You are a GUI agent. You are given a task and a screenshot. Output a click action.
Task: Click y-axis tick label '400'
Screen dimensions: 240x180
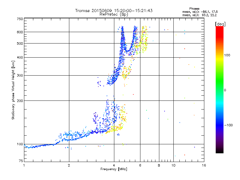click(x=20, y=57)
